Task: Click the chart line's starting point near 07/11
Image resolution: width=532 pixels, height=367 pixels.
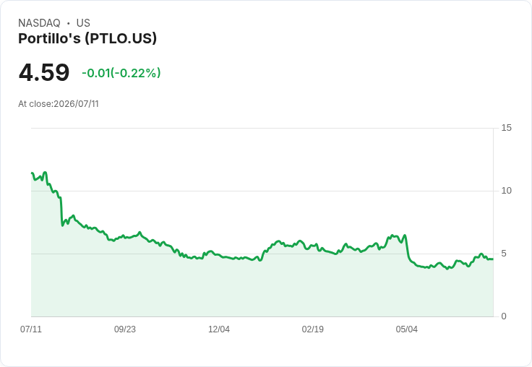Action: coord(32,173)
